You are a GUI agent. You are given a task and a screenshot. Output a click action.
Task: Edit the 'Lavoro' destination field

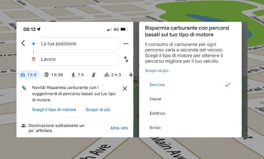pyautogui.click(x=79, y=59)
